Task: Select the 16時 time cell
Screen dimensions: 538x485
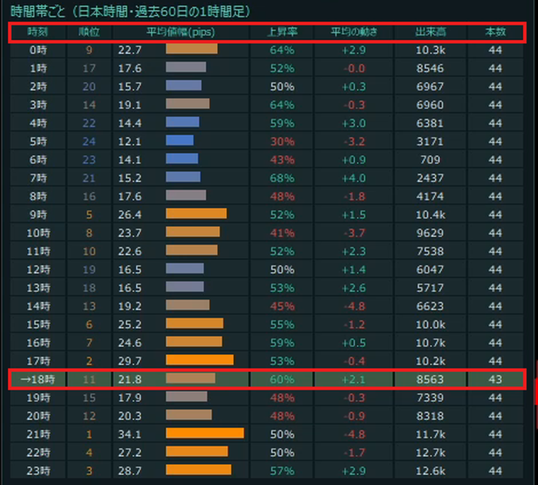Action: click(x=38, y=343)
